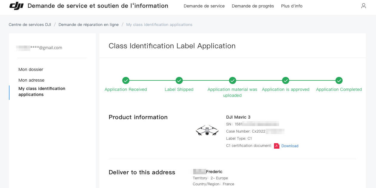Click the Class Identification Label Application heading
Viewport: 376px width, 188px height.
pyautogui.click(x=172, y=46)
